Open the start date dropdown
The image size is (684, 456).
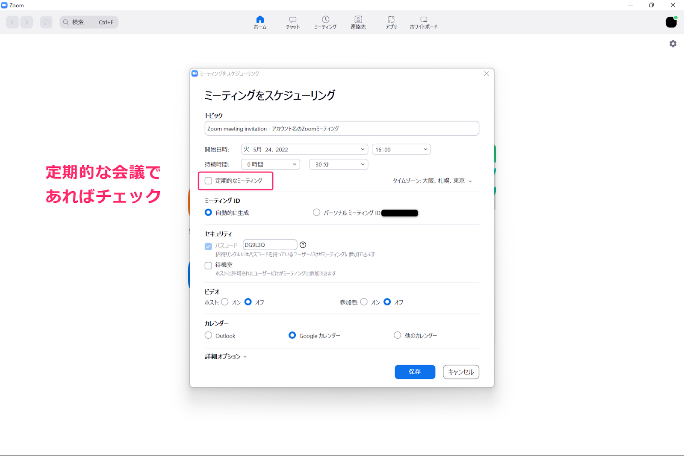(304, 149)
